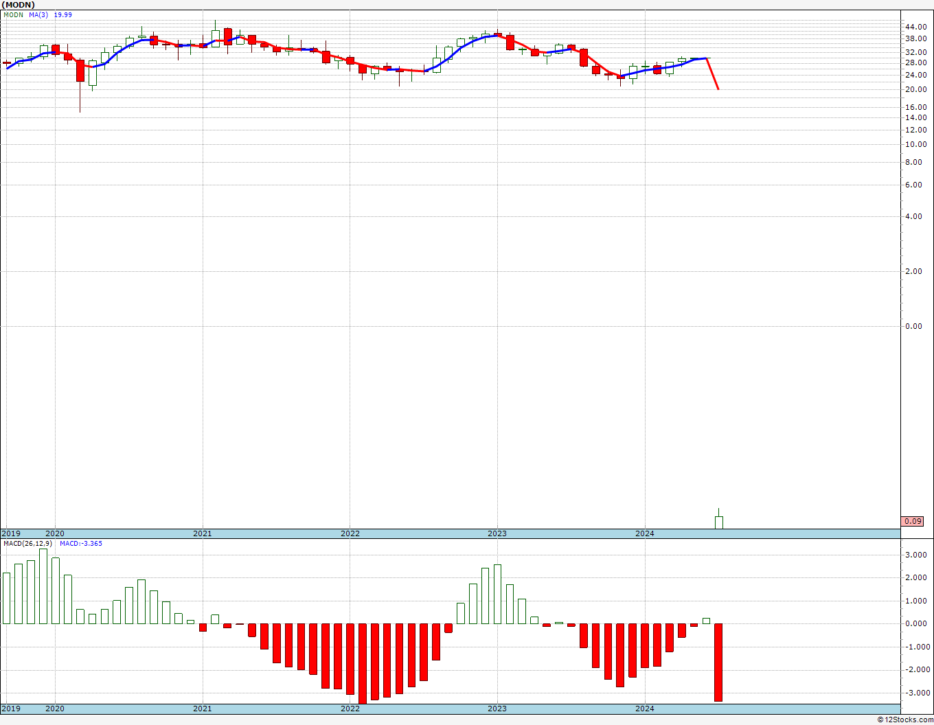
Task: Click the 2.00 price axis label
Action: pos(914,271)
